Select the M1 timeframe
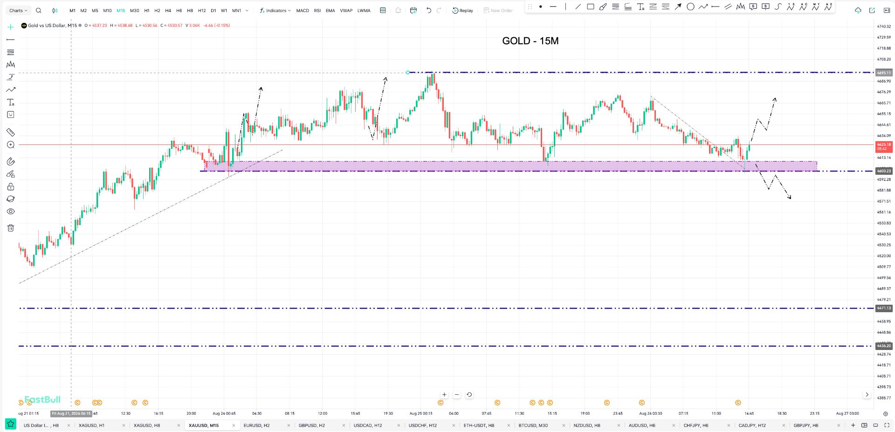895x432 pixels. coord(72,10)
